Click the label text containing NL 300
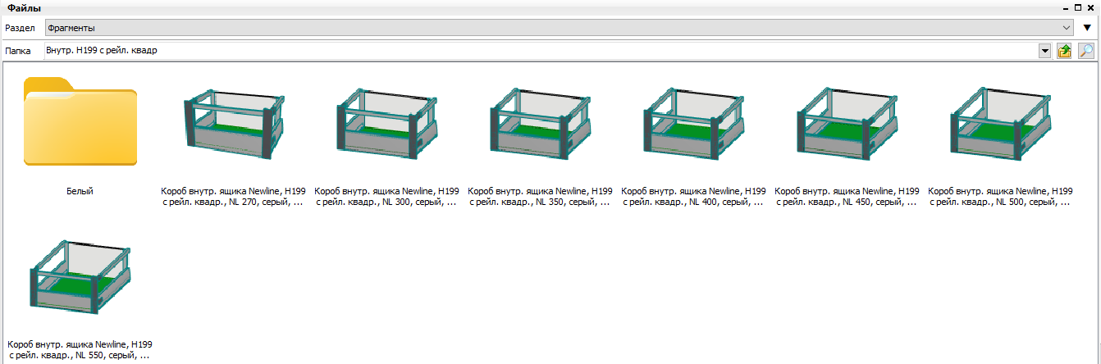Viewport: 1101px width, 364px height. point(387,197)
